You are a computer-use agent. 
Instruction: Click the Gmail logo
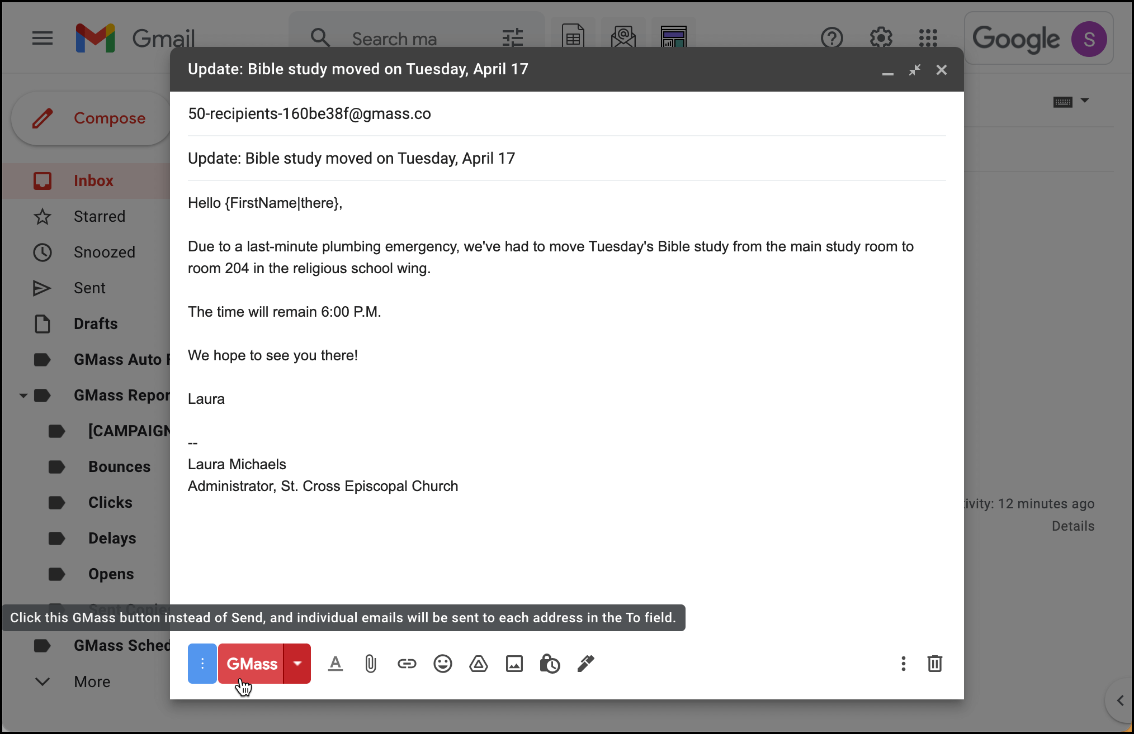[135, 39]
